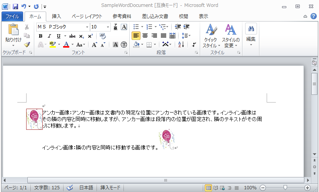Viewport: 319px width, 192px height.
Task: Toggle Italic formatting
Action: tap(49, 36)
